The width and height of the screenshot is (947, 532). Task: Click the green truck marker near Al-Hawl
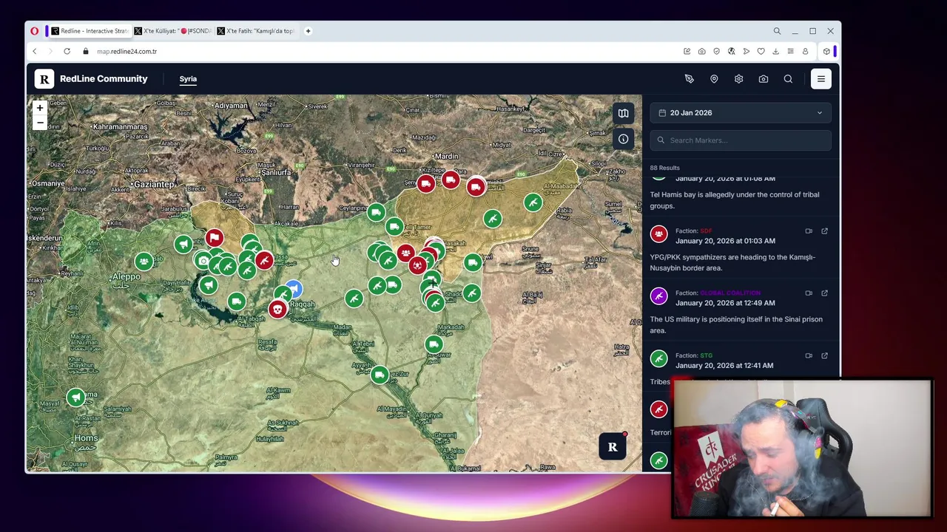pos(473,262)
